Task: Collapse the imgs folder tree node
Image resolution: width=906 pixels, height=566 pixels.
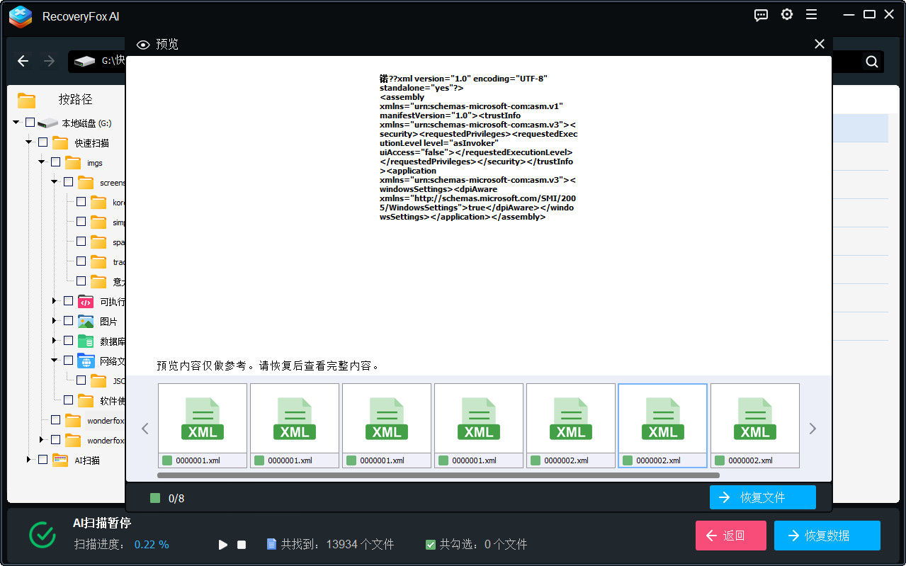Action: click(42, 162)
